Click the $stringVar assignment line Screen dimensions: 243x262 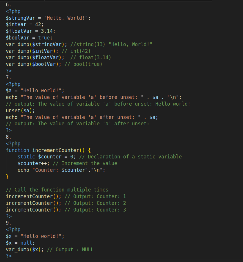(x=48, y=18)
